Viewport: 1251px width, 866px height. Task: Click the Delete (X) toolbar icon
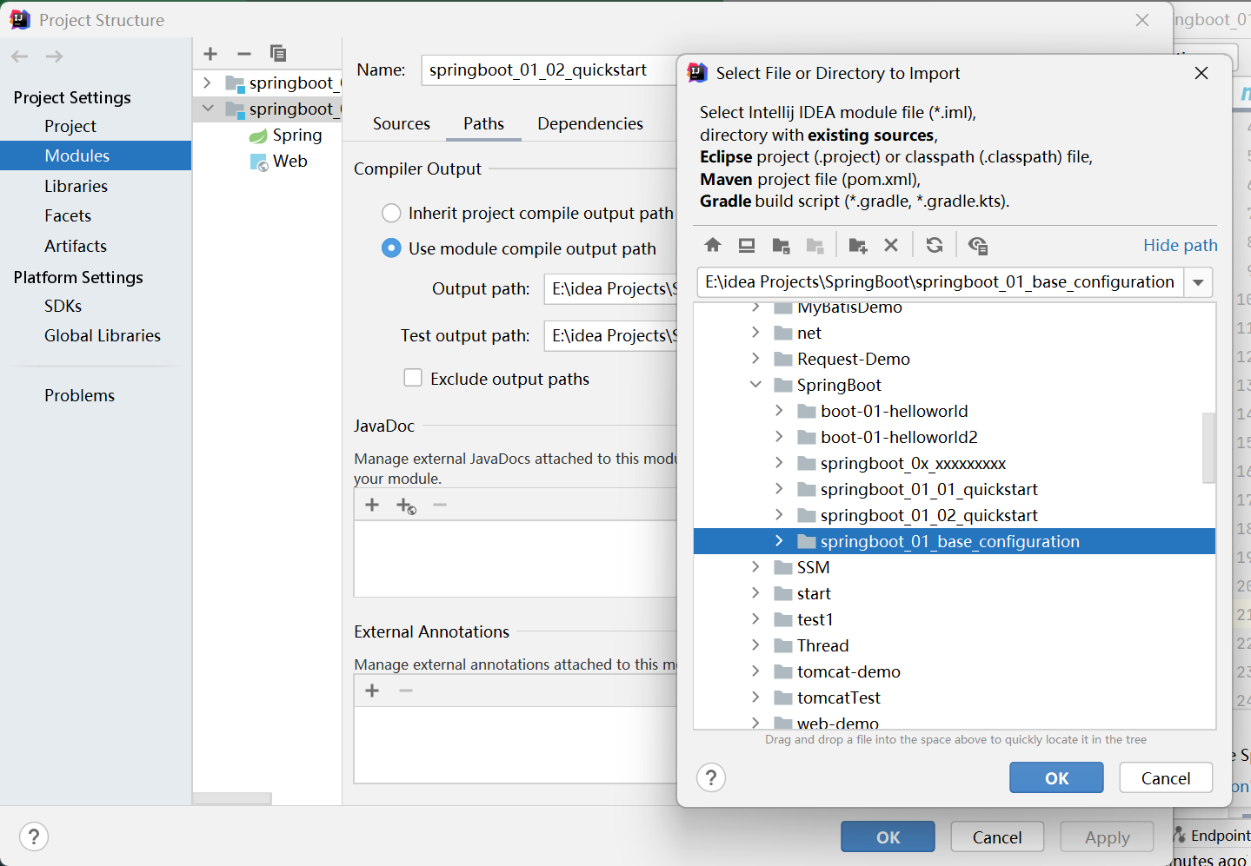click(x=891, y=245)
